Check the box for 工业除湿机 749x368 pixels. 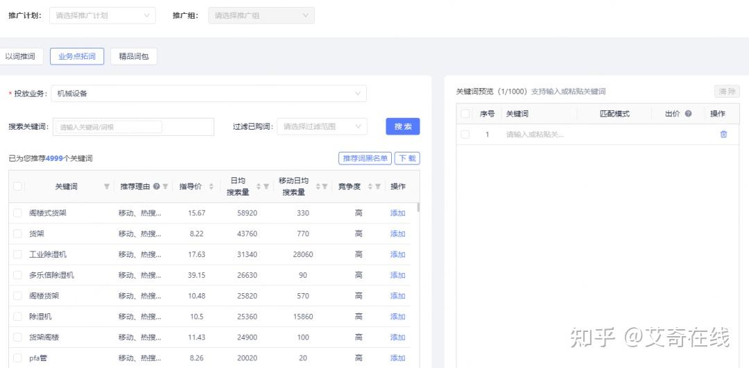17,254
